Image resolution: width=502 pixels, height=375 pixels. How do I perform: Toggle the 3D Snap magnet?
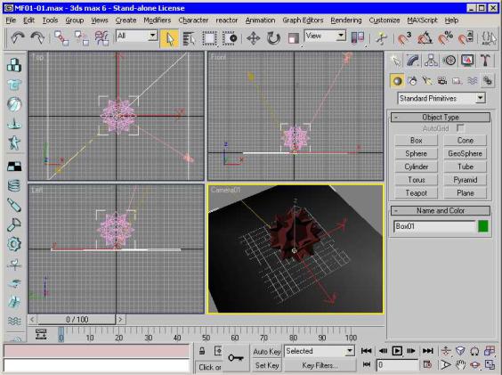[x=404, y=38]
